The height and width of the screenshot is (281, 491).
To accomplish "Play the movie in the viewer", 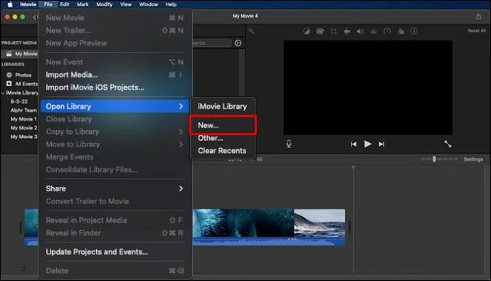I will tap(368, 144).
